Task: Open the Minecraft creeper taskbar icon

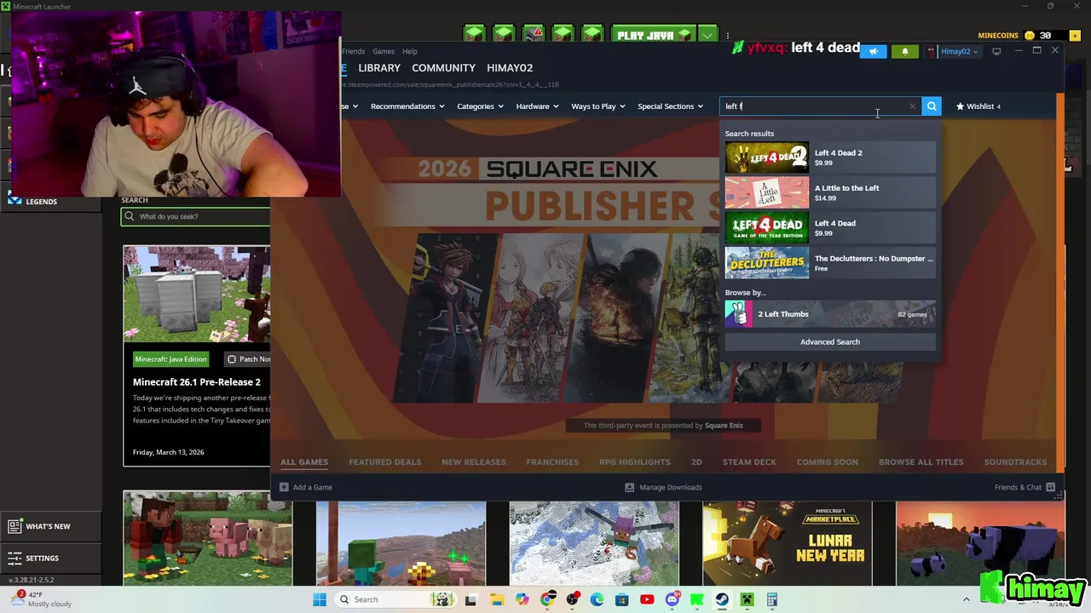Action: [748, 599]
